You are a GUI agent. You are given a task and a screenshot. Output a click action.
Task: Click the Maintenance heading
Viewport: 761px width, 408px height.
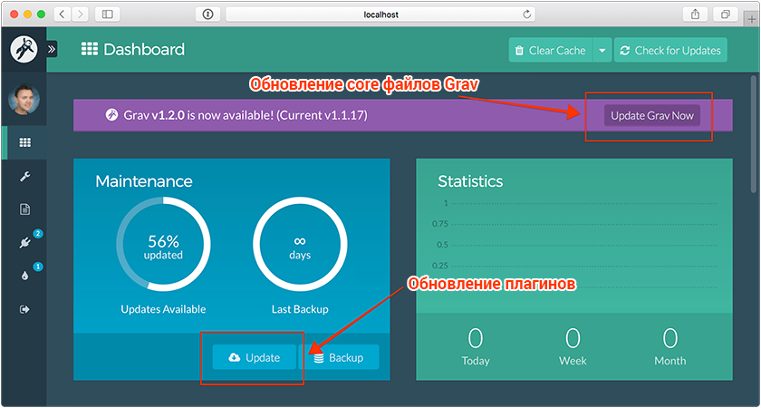(144, 181)
